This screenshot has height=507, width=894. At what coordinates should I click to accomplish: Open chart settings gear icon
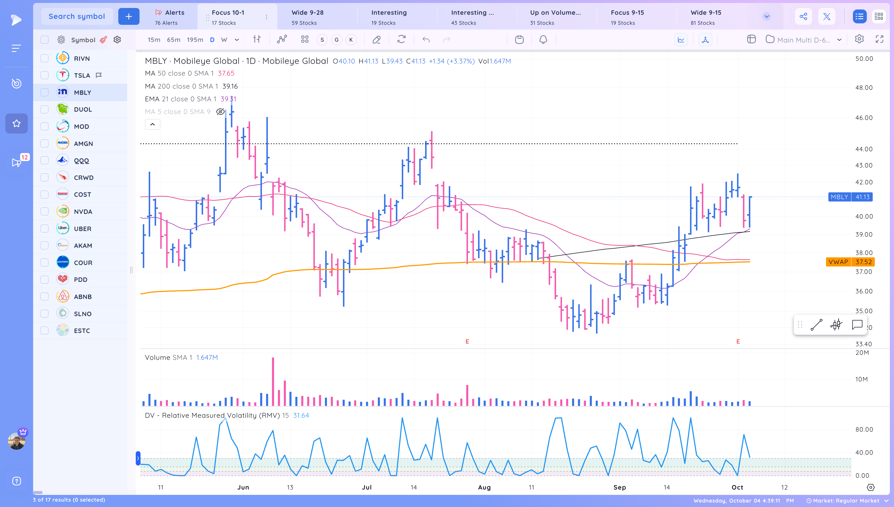pos(859,39)
